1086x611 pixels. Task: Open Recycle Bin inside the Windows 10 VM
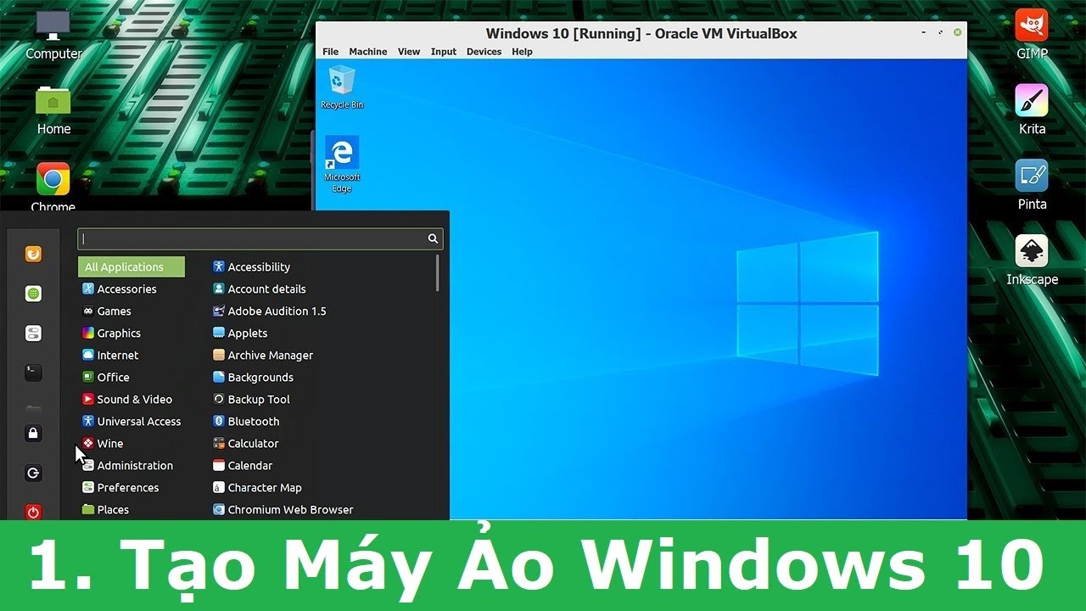tap(342, 87)
